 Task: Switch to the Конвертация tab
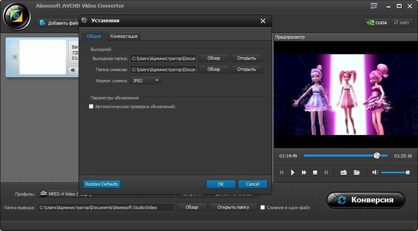coord(124,36)
